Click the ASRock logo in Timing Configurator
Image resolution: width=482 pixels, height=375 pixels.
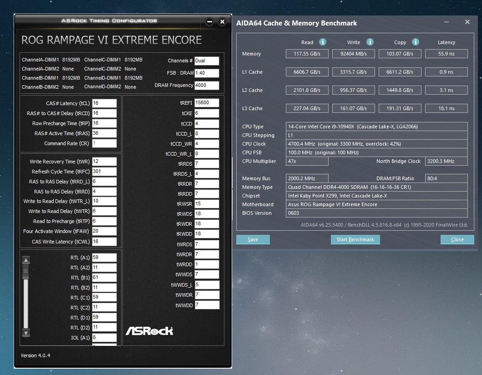149,331
